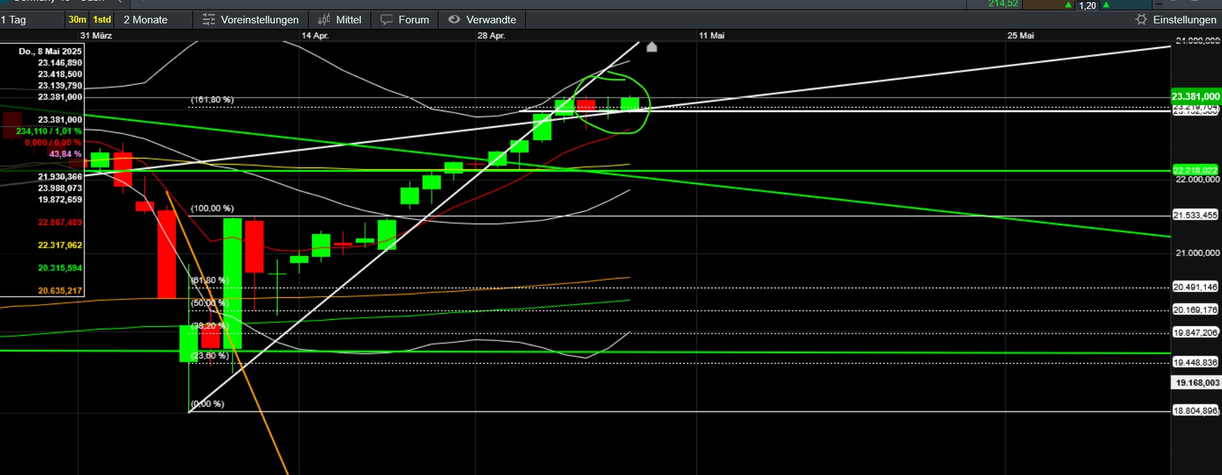
Task: Click the green 214,52 quote at top
Action: 1003,4
